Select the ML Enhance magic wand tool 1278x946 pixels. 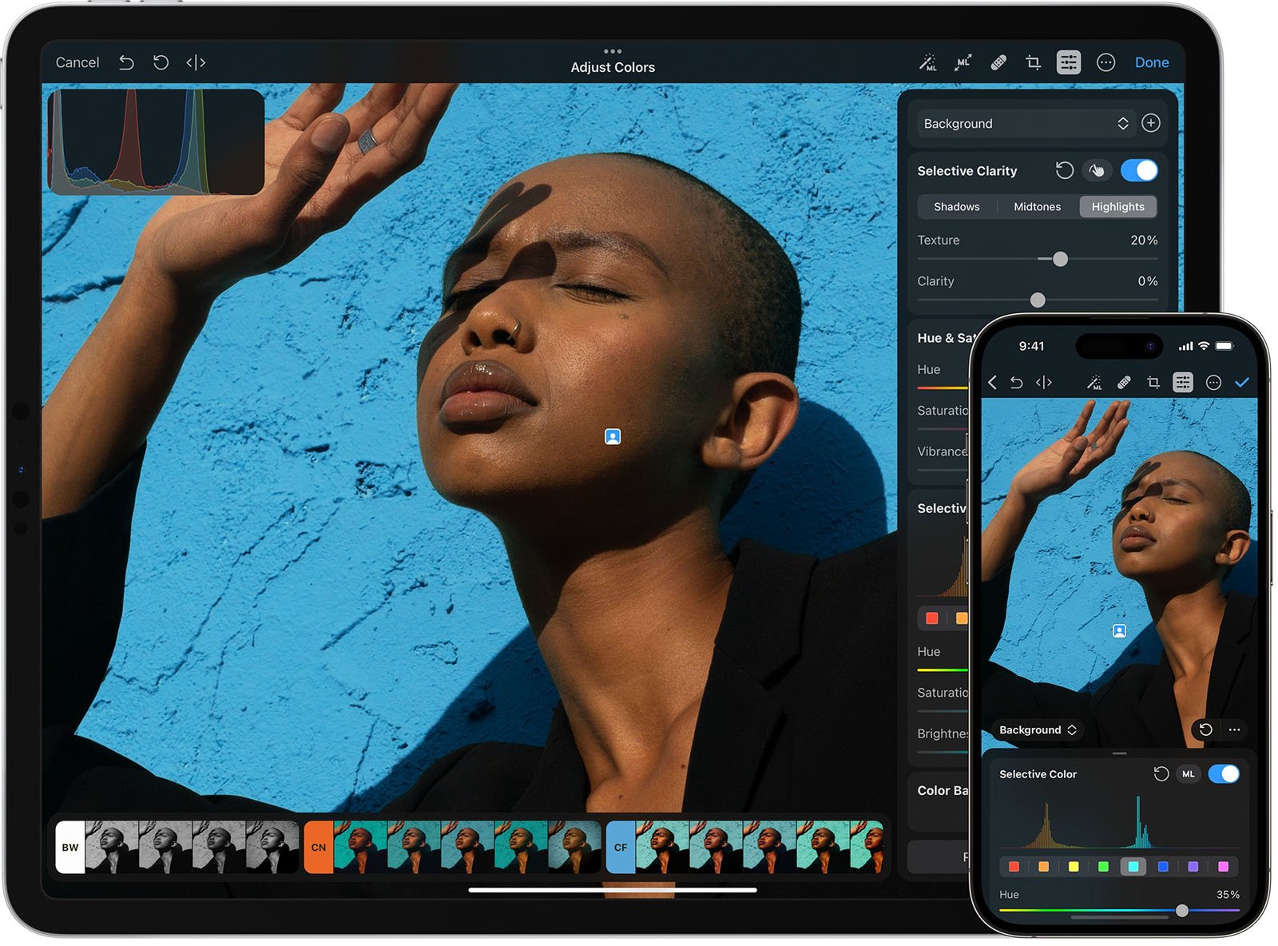coord(929,62)
